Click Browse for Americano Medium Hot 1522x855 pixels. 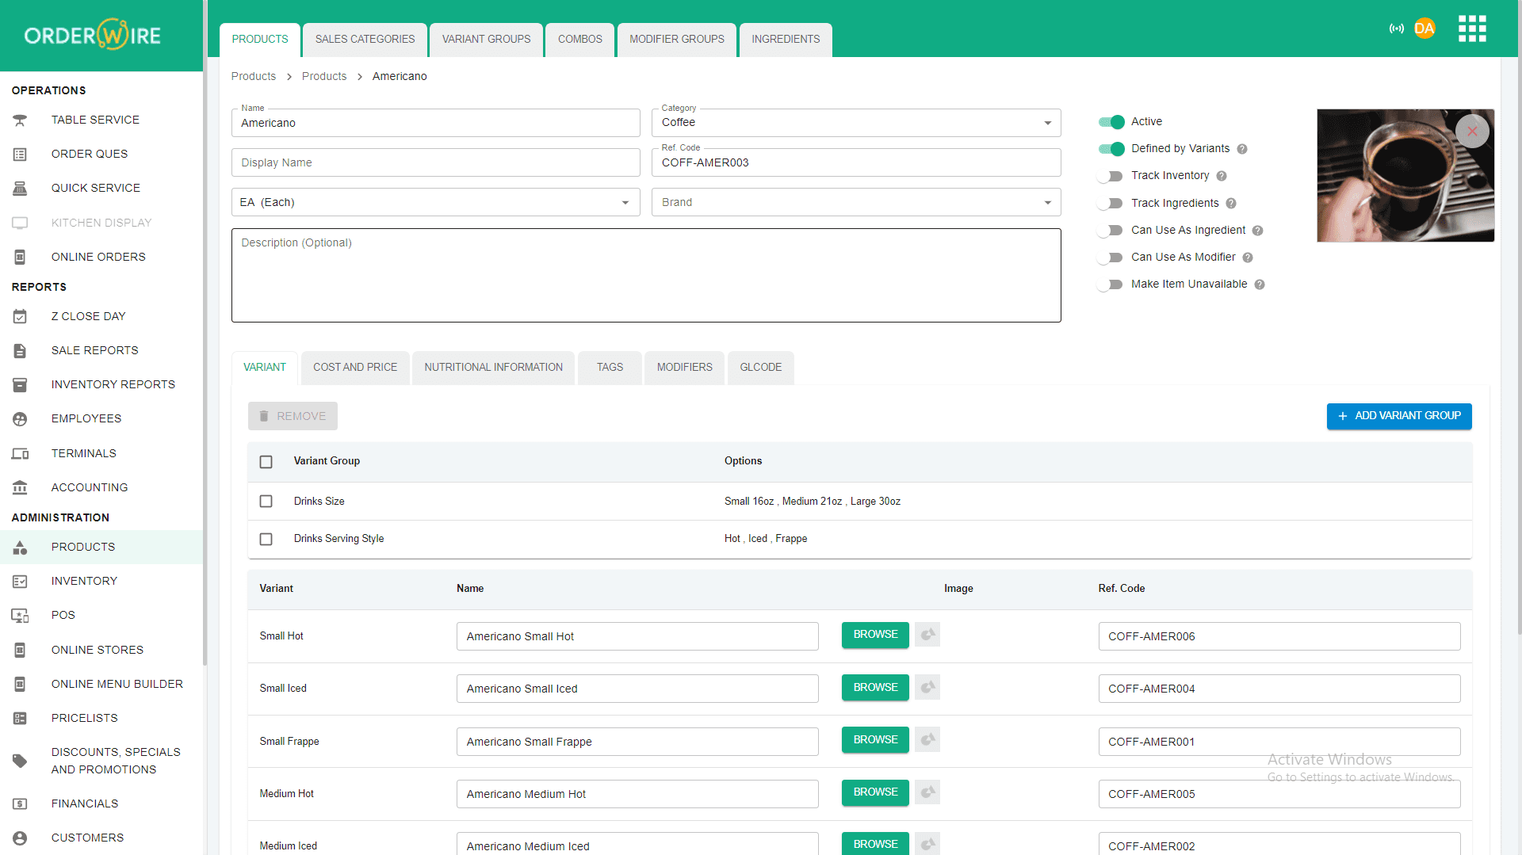coord(875,792)
